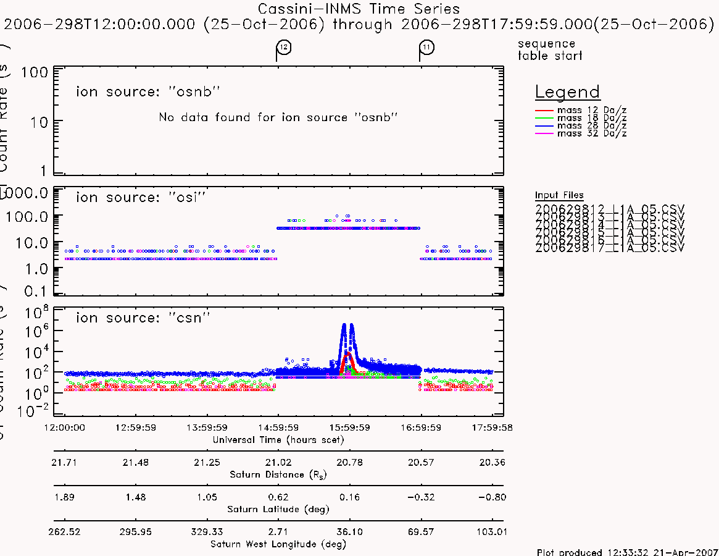This screenshot has height=556, width=719.
Task: Click first input file 200629812_L1A_05.CSV
Action: (x=610, y=209)
